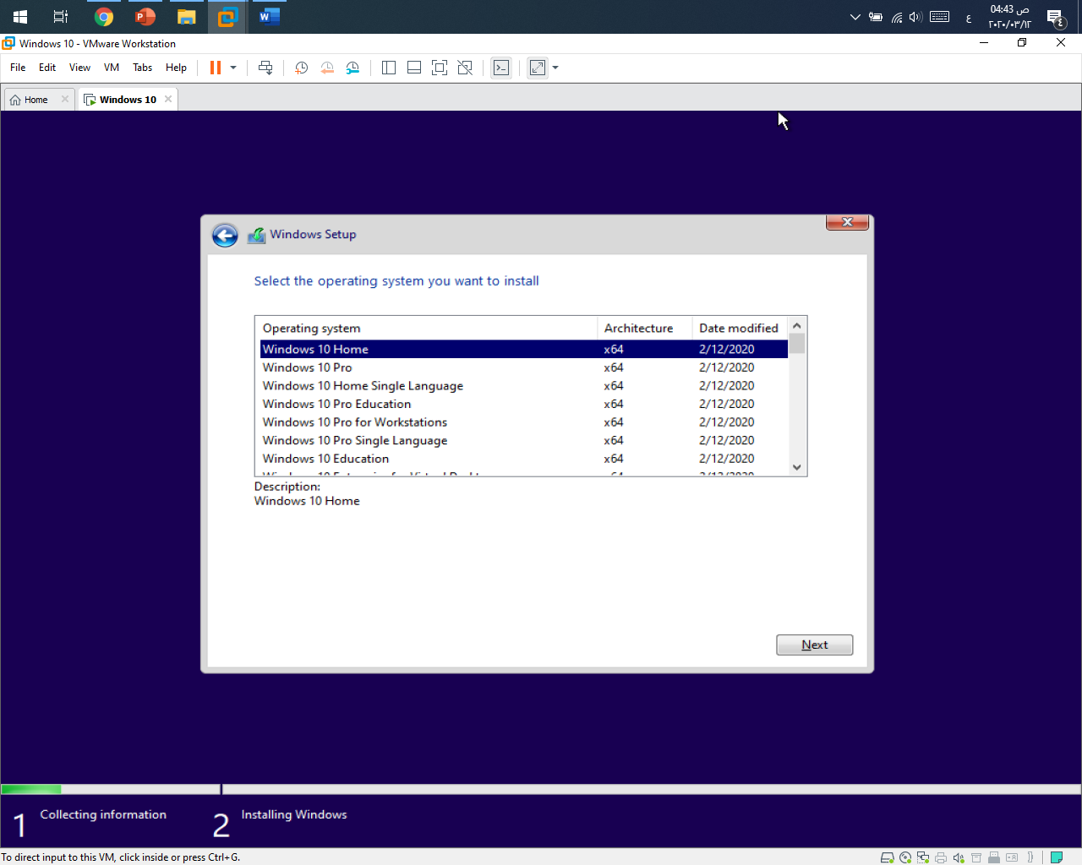Open the Windows Start menu

(x=20, y=17)
